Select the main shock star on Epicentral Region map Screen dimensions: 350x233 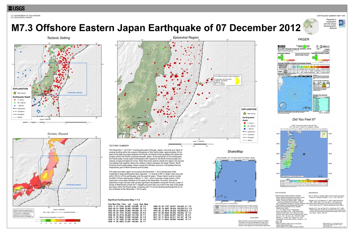pyautogui.click(x=201, y=84)
